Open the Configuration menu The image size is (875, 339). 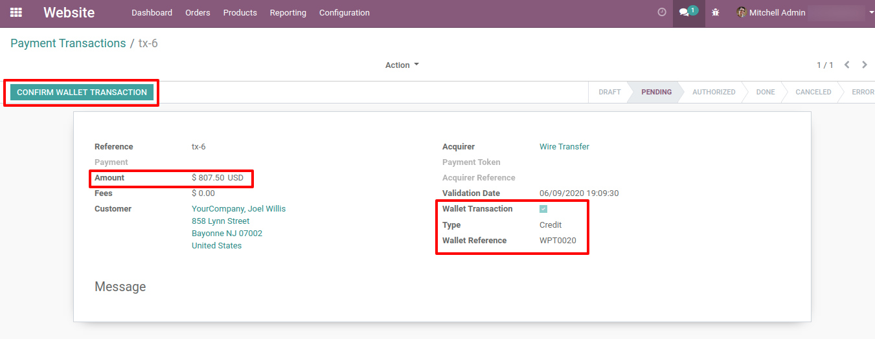click(344, 12)
